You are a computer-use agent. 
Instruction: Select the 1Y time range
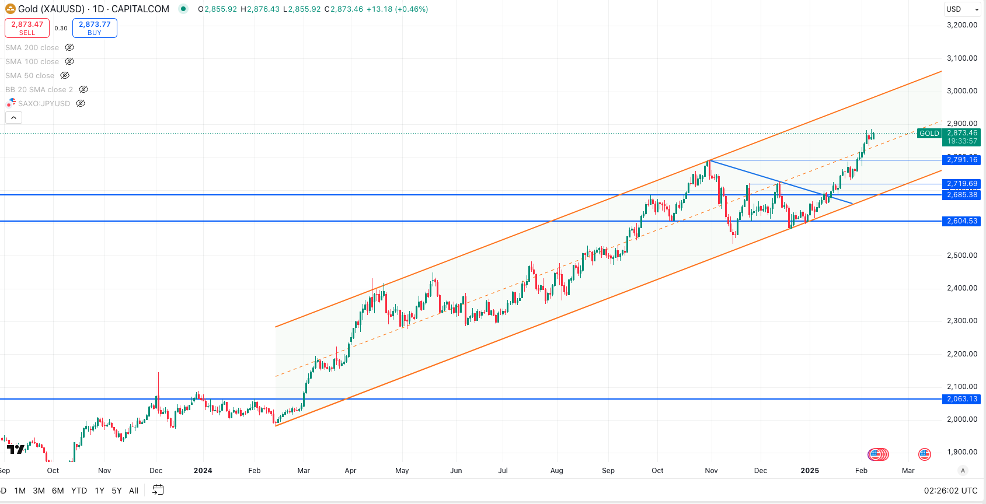pyautogui.click(x=99, y=491)
